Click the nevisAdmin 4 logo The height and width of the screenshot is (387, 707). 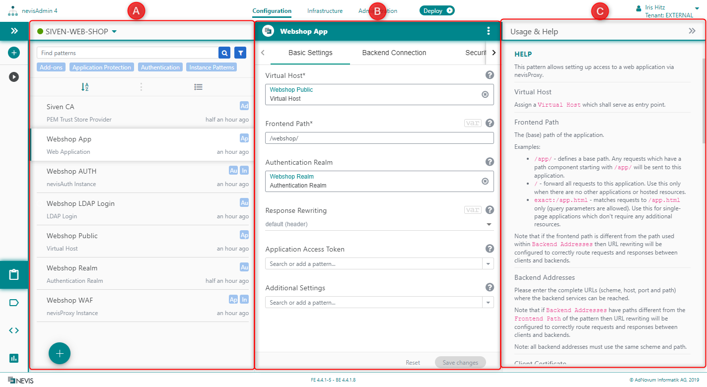[x=13, y=11]
